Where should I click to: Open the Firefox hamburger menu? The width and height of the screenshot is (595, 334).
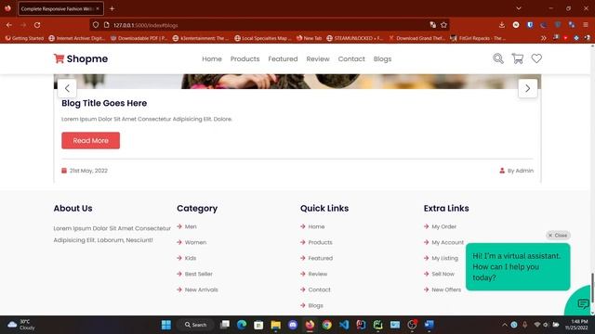(x=586, y=25)
